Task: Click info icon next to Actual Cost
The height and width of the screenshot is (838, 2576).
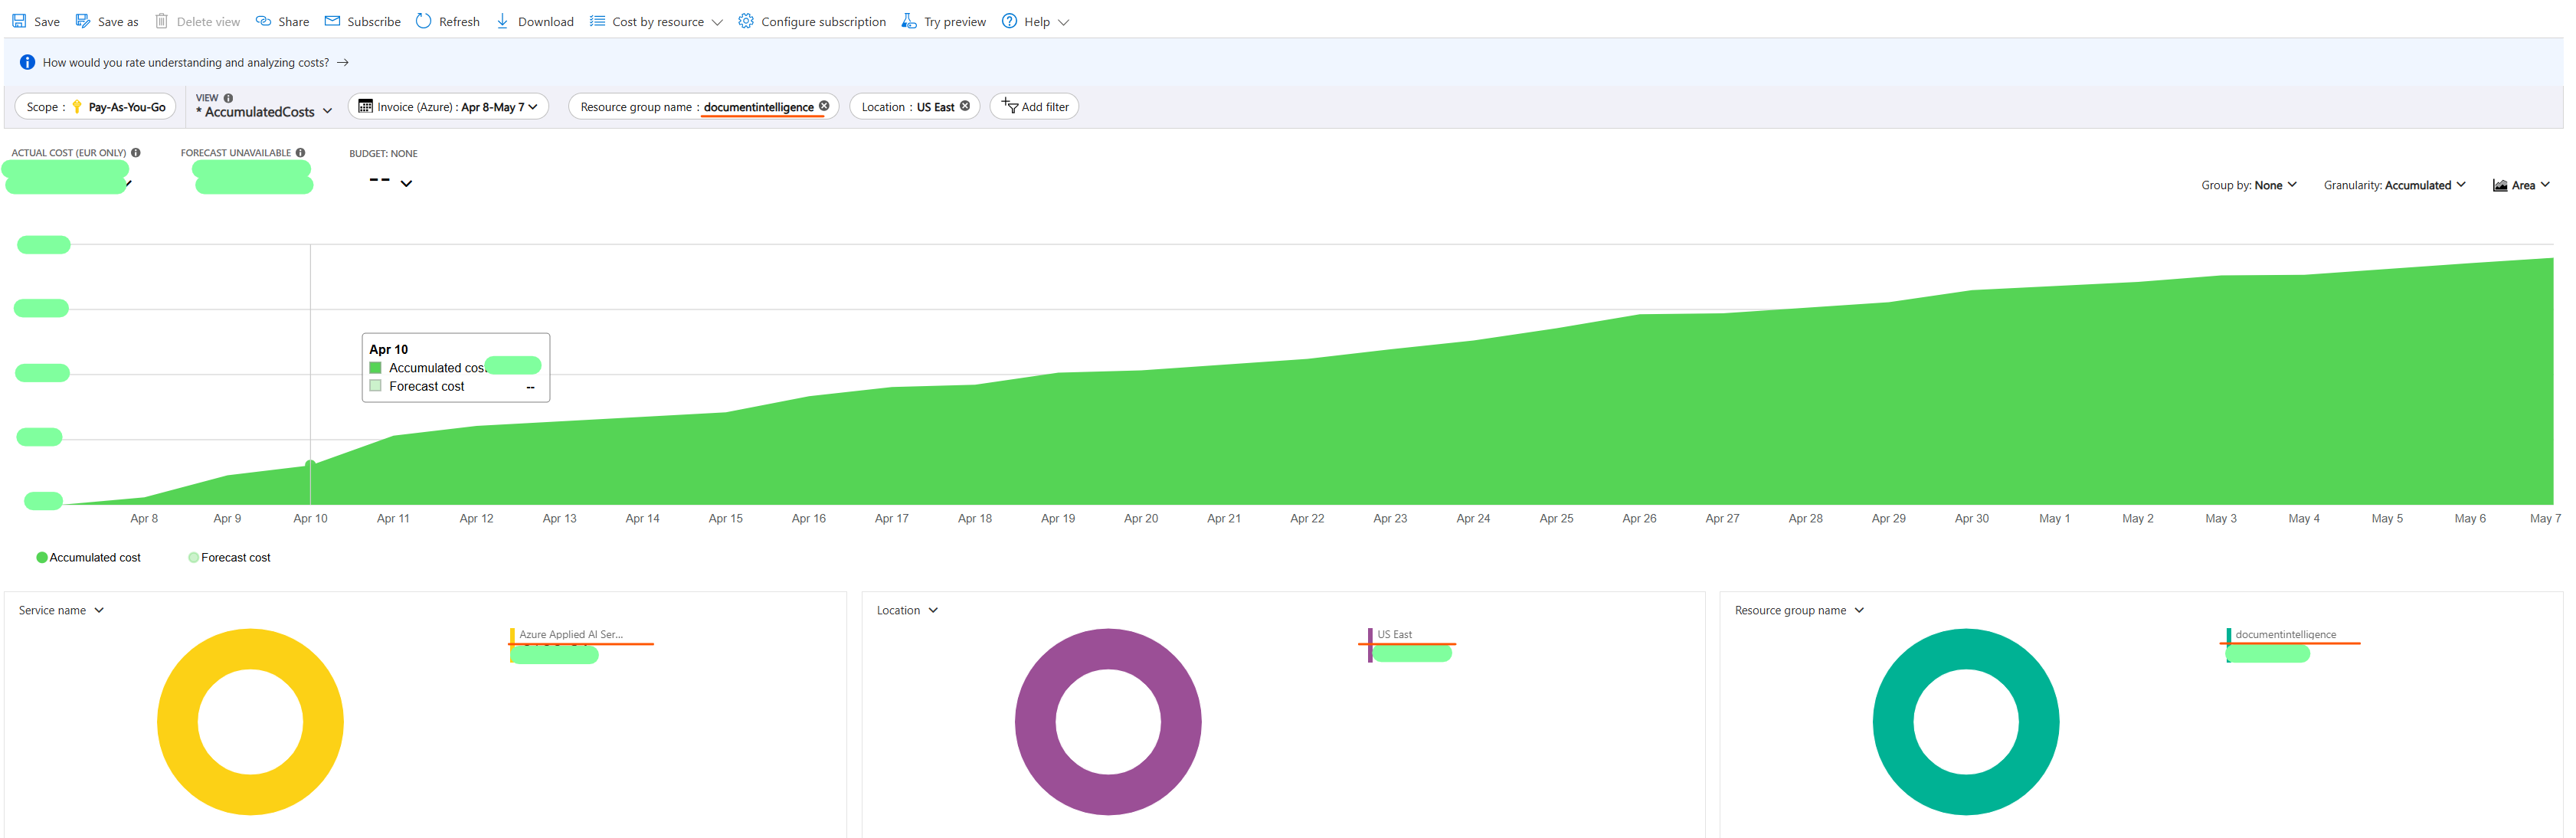Action: tap(136, 153)
